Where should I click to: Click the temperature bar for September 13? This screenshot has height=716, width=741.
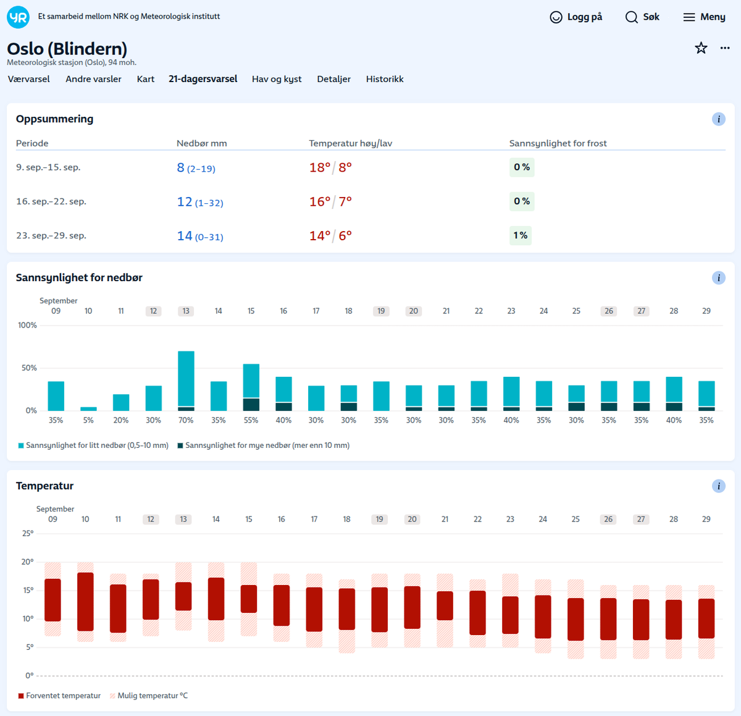[183, 597]
